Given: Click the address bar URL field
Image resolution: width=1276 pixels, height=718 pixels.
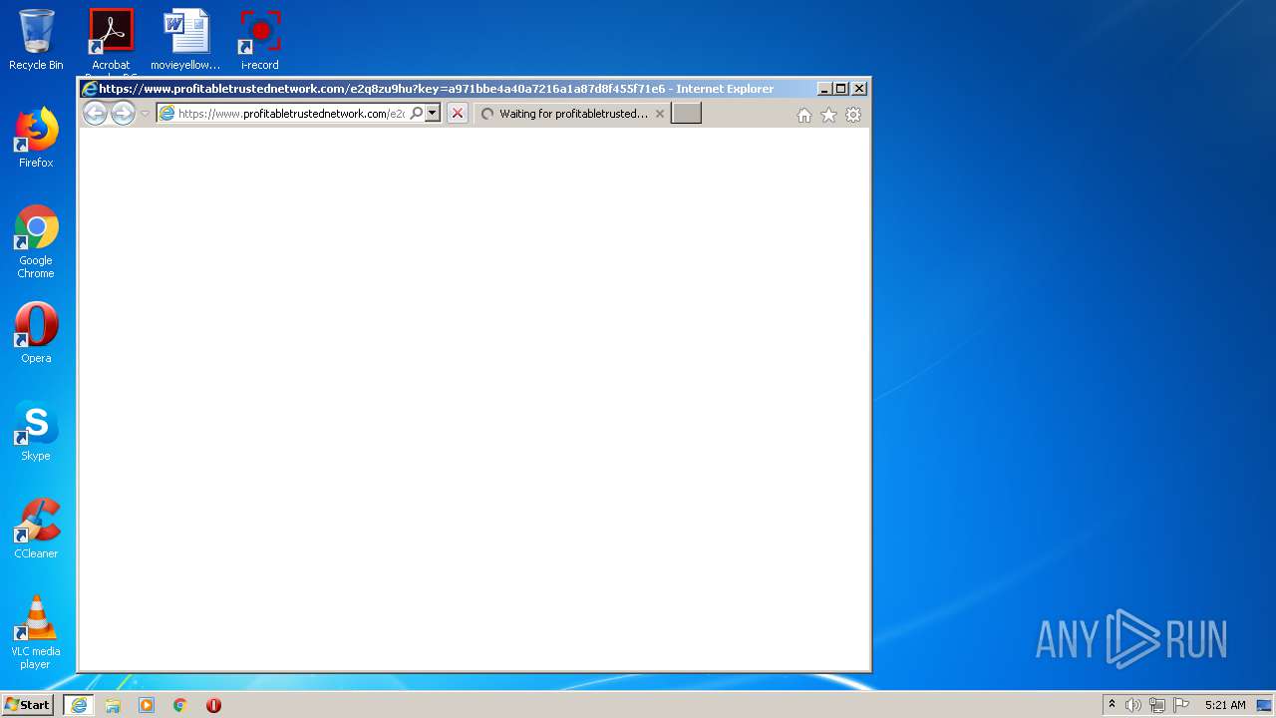Looking at the screenshot, I should click(291, 114).
